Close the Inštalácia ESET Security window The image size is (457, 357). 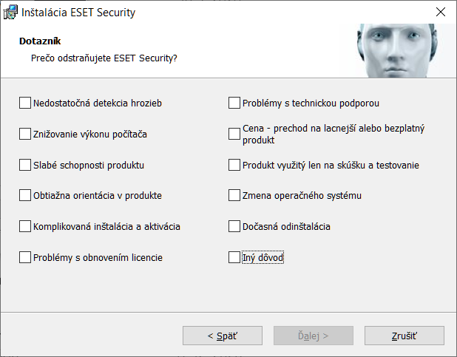(441, 13)
